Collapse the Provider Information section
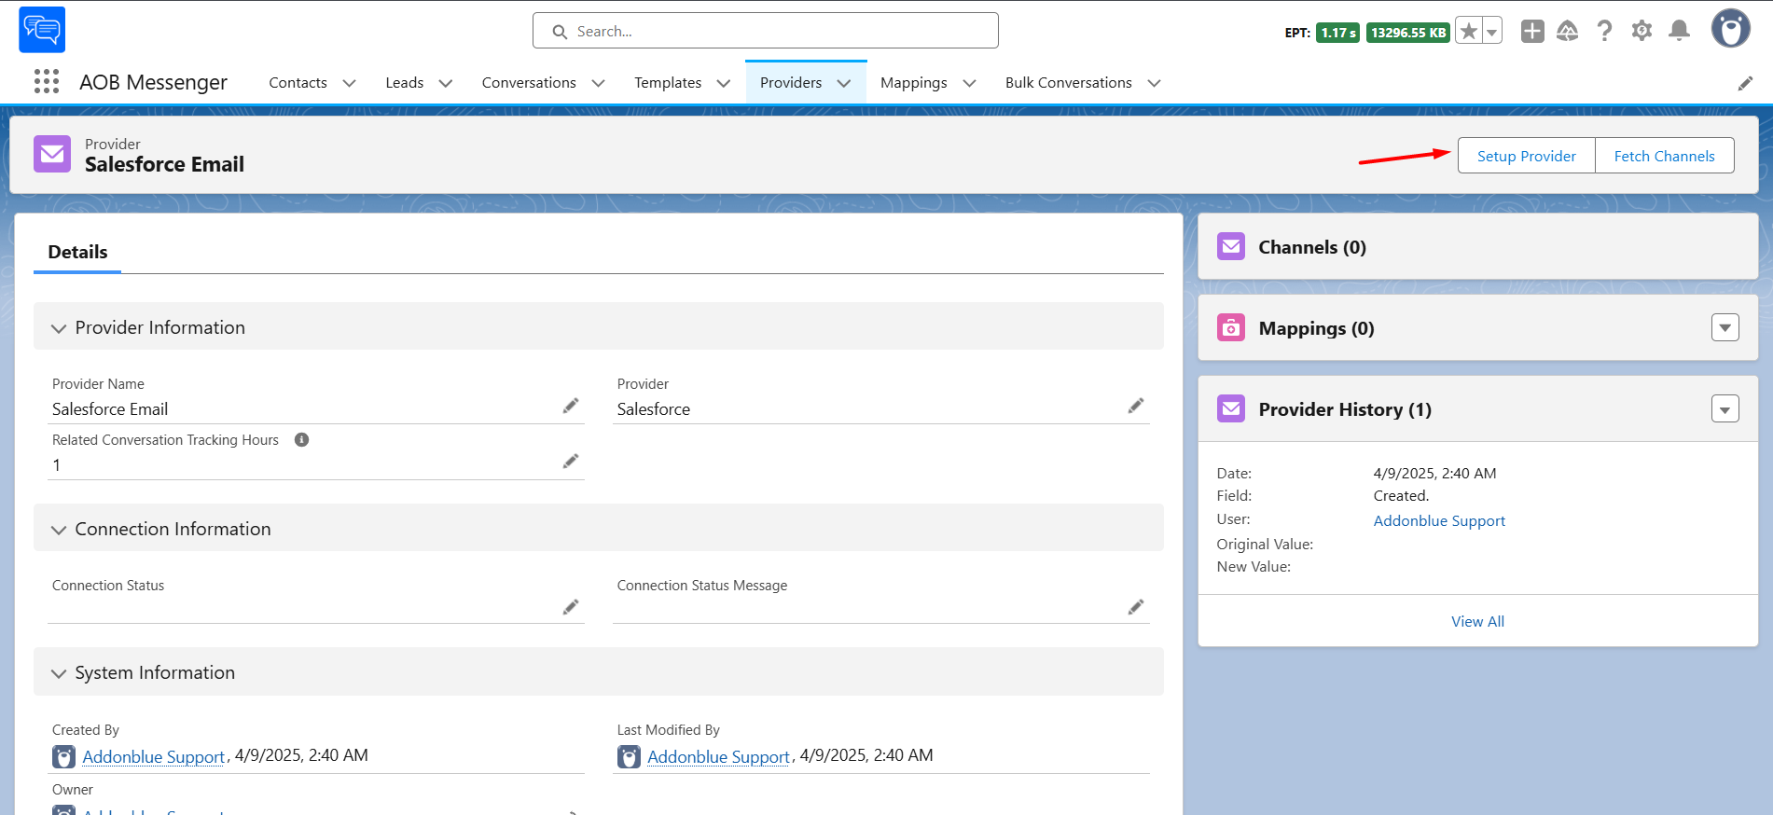 coord(59,328)
